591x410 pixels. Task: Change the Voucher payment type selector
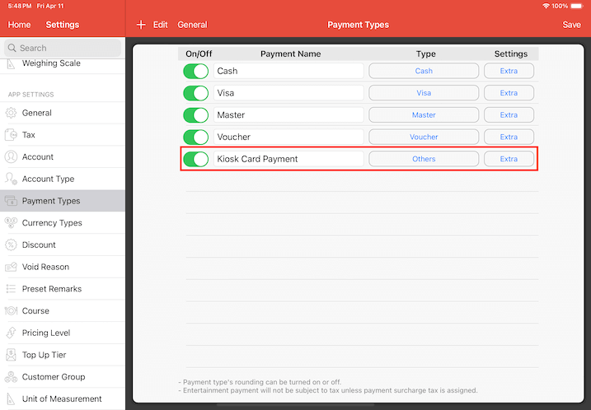424,137
